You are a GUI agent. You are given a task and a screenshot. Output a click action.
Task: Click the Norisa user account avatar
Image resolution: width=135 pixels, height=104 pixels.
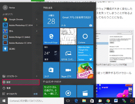[x=5, y=8]
